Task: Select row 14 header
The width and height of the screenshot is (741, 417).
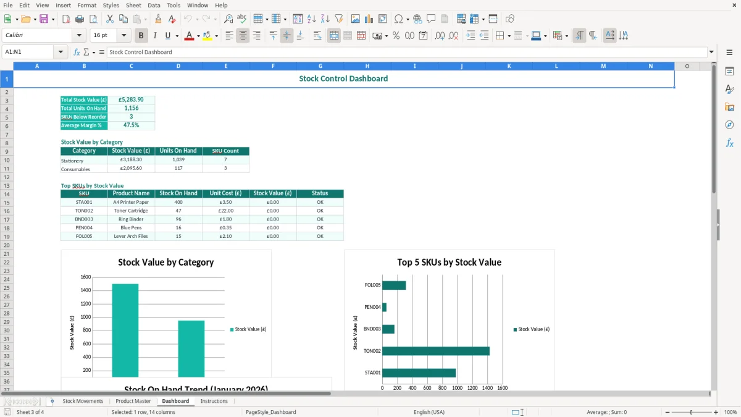Action: [7, 194]
